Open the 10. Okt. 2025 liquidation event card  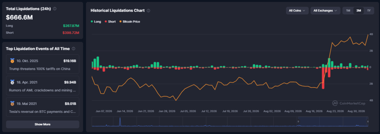(x=43, y=64)
